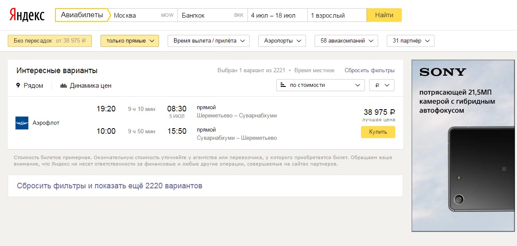This screenshot has width=517, height=246.
Task: Open the Аэропорты filter dropdown
Action: pos(282,41)
